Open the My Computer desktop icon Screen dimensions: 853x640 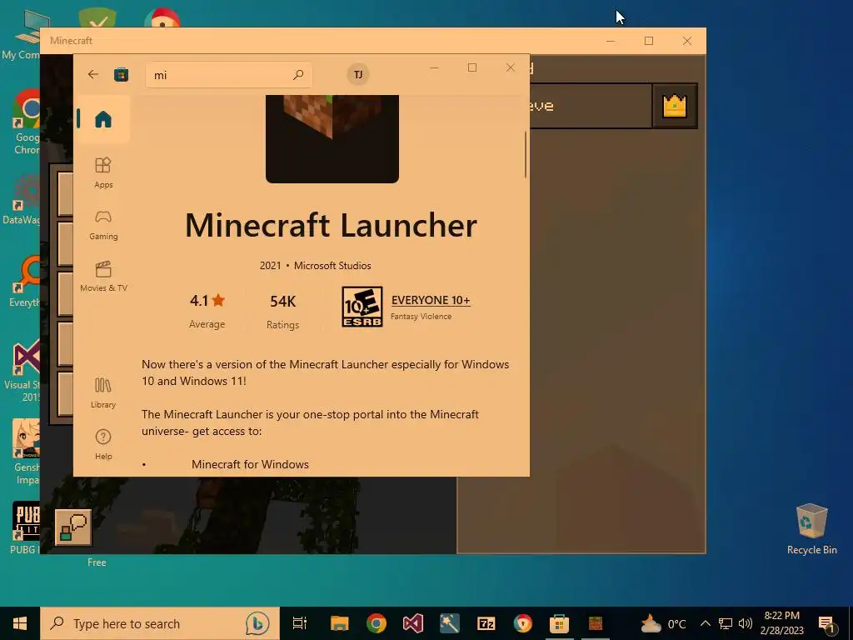pos(22,33)
